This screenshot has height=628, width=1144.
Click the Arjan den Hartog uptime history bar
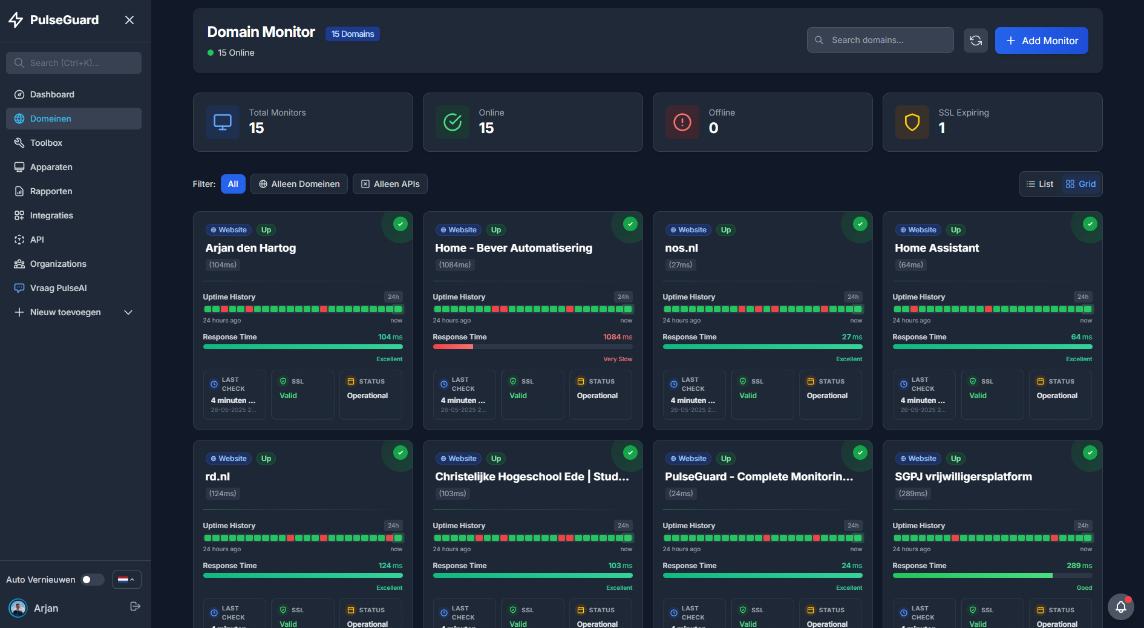coord(303,309)
